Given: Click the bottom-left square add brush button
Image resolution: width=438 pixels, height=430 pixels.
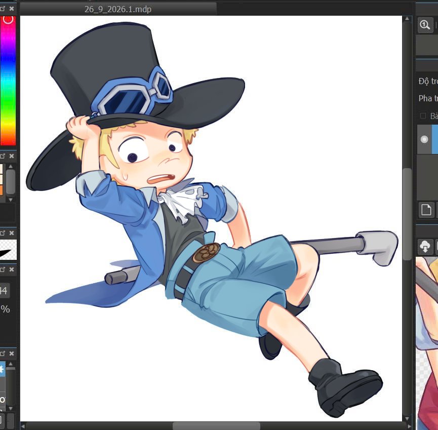Looking at the screenshot, I should [x=1, y=420].
